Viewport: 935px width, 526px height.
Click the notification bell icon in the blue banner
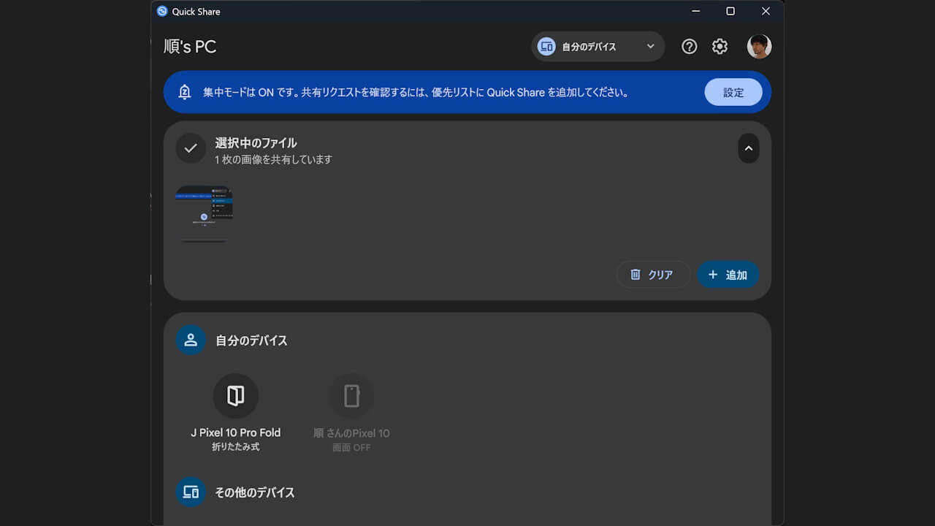click(185, 93)
